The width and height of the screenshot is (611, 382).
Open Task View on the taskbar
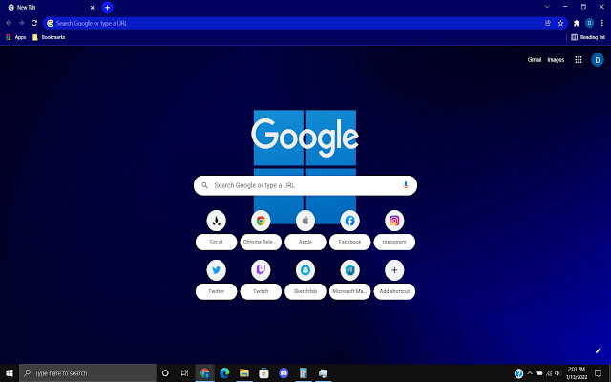[184, 373]
